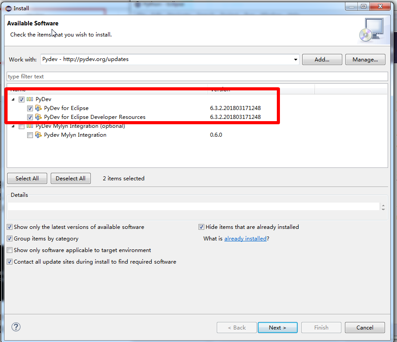Select the PyDev for Eclipse row label
The width and height of the screenshot is (397, 342).
[x=66, y=108]
